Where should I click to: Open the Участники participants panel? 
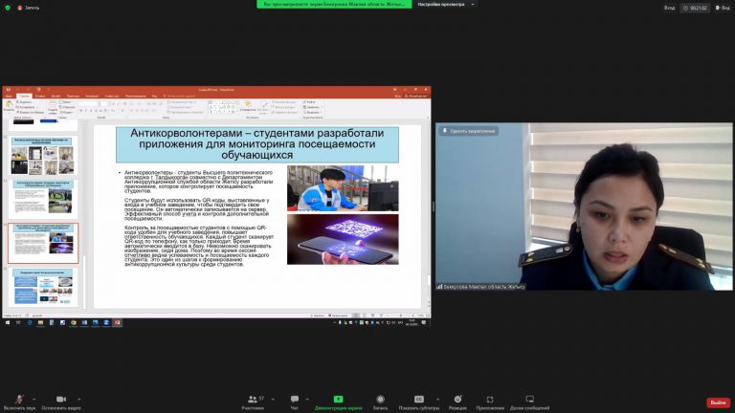click(254, 399)
